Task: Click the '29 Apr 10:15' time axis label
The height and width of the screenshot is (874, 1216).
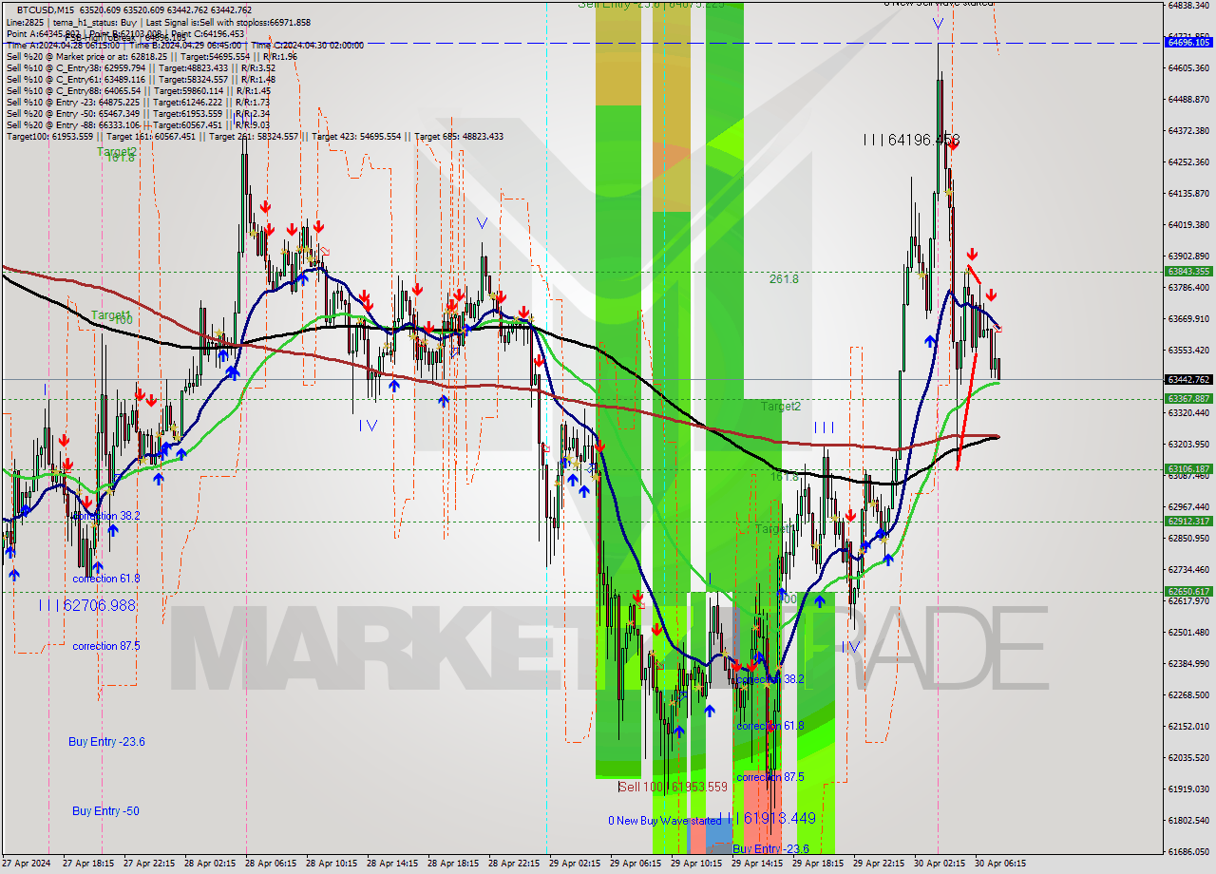Action: pyautogui.click(x=696, y=864)
